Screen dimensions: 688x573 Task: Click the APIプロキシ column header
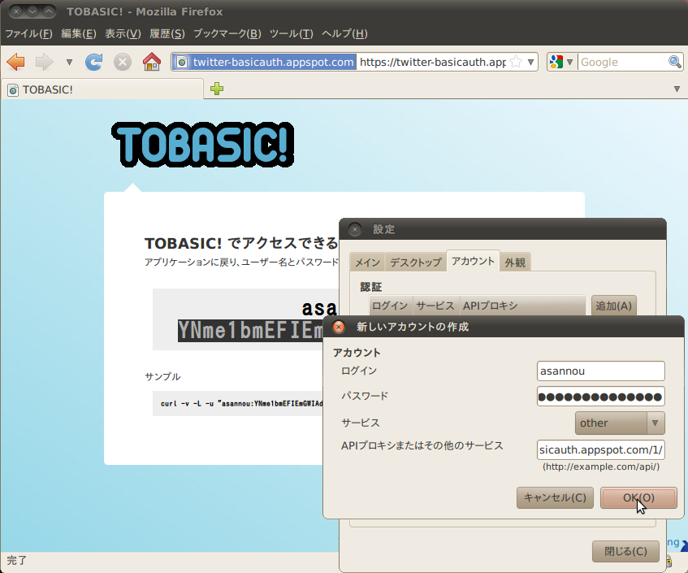coord(522,306)
